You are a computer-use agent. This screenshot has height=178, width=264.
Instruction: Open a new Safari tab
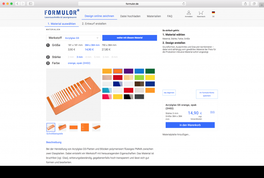point(261,5)
